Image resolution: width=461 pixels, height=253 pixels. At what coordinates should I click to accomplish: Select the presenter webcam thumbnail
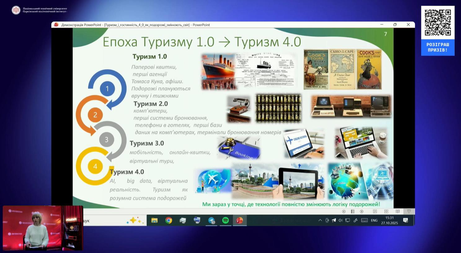pyautogui.click(x=43, y=228)
